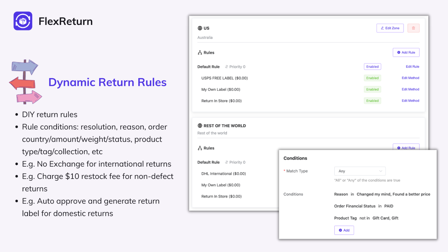Click the plus icon in the Add Rule button
The height and width of the screenshot is (252, 448).
tap(399, 52)
